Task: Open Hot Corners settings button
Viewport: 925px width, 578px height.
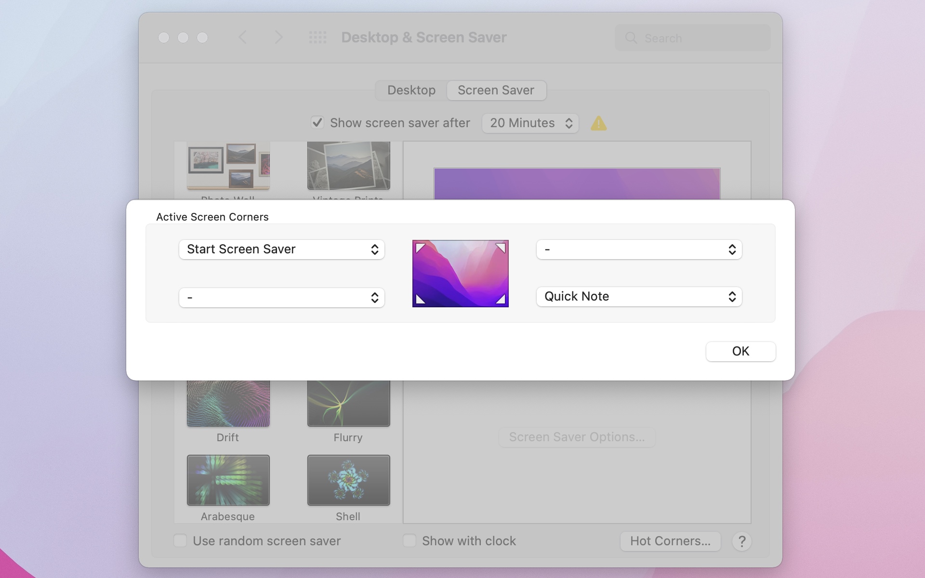Action: (x=670, y=541)
